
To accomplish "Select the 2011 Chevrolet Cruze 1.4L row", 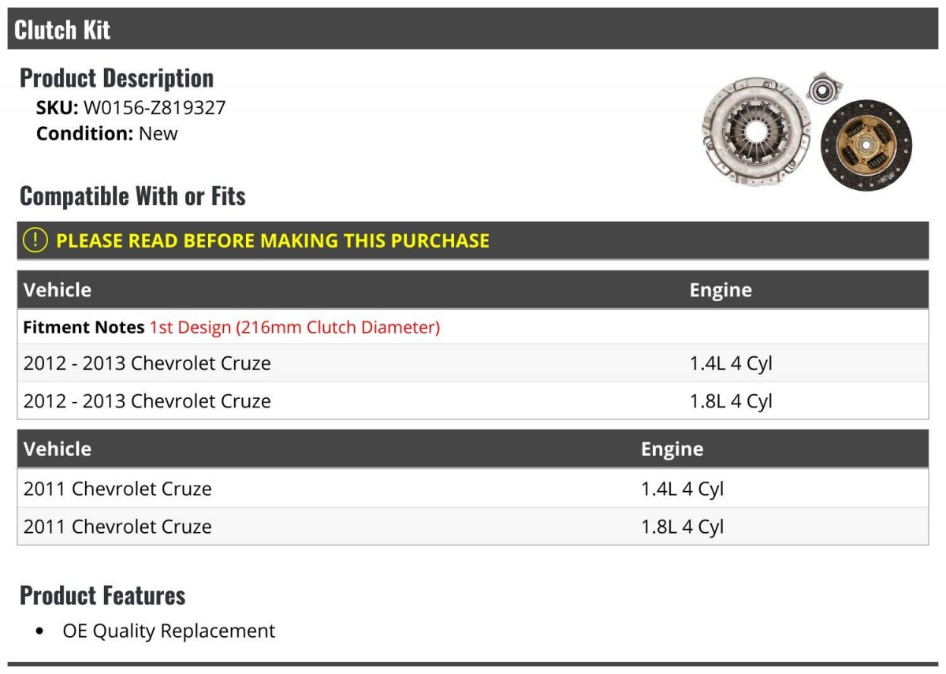I will [118, 489].
